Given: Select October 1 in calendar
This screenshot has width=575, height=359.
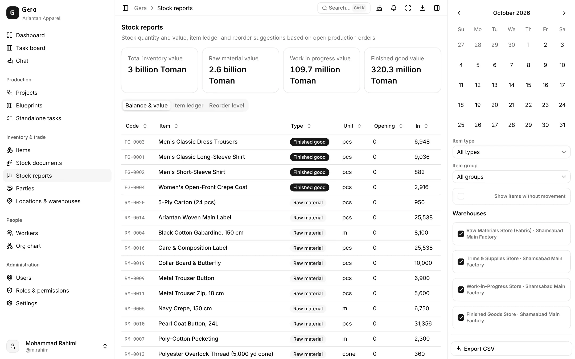Looking at the screenshot, I should [528, 45].
